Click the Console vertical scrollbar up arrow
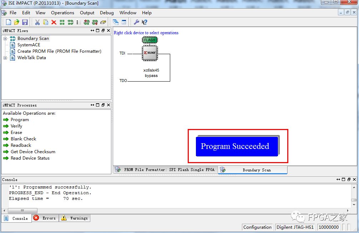Viewport: 359px width, 233px height. (x=354, y=187)
